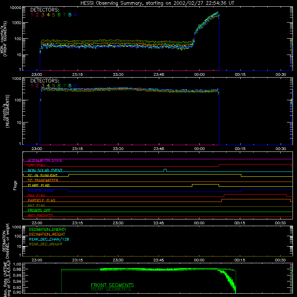
Task: Select detector 7 in the front segments legend
Action: (64, 15)
